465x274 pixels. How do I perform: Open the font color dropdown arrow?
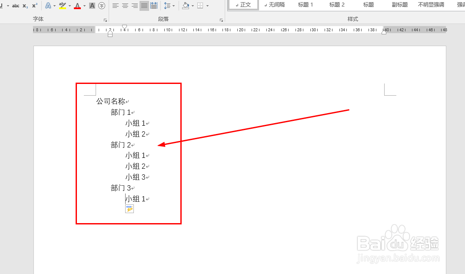coord(83,6)
